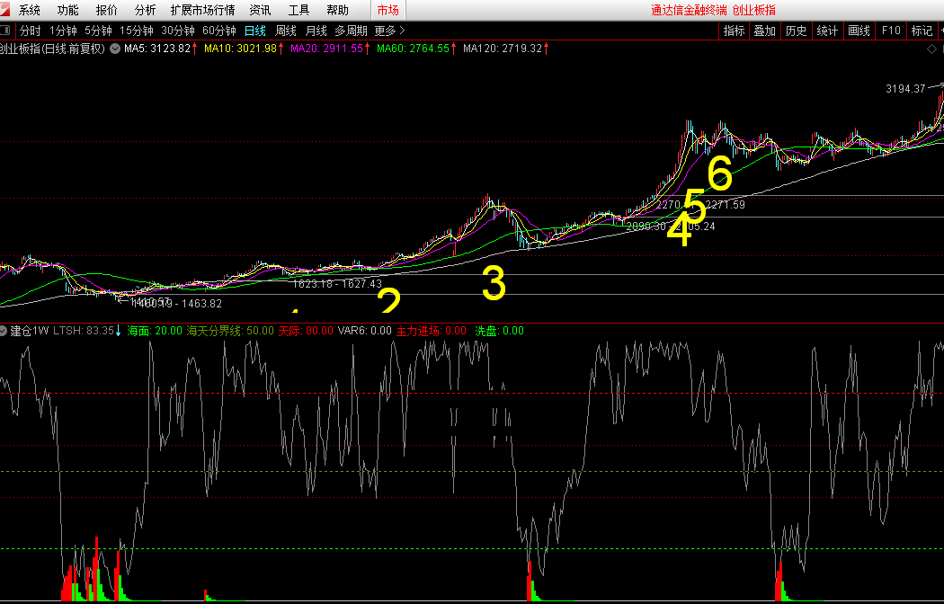The width and height of the screenshot is (944, 604).
Task: Open the 工具 menu
Action: click(298, 10)
